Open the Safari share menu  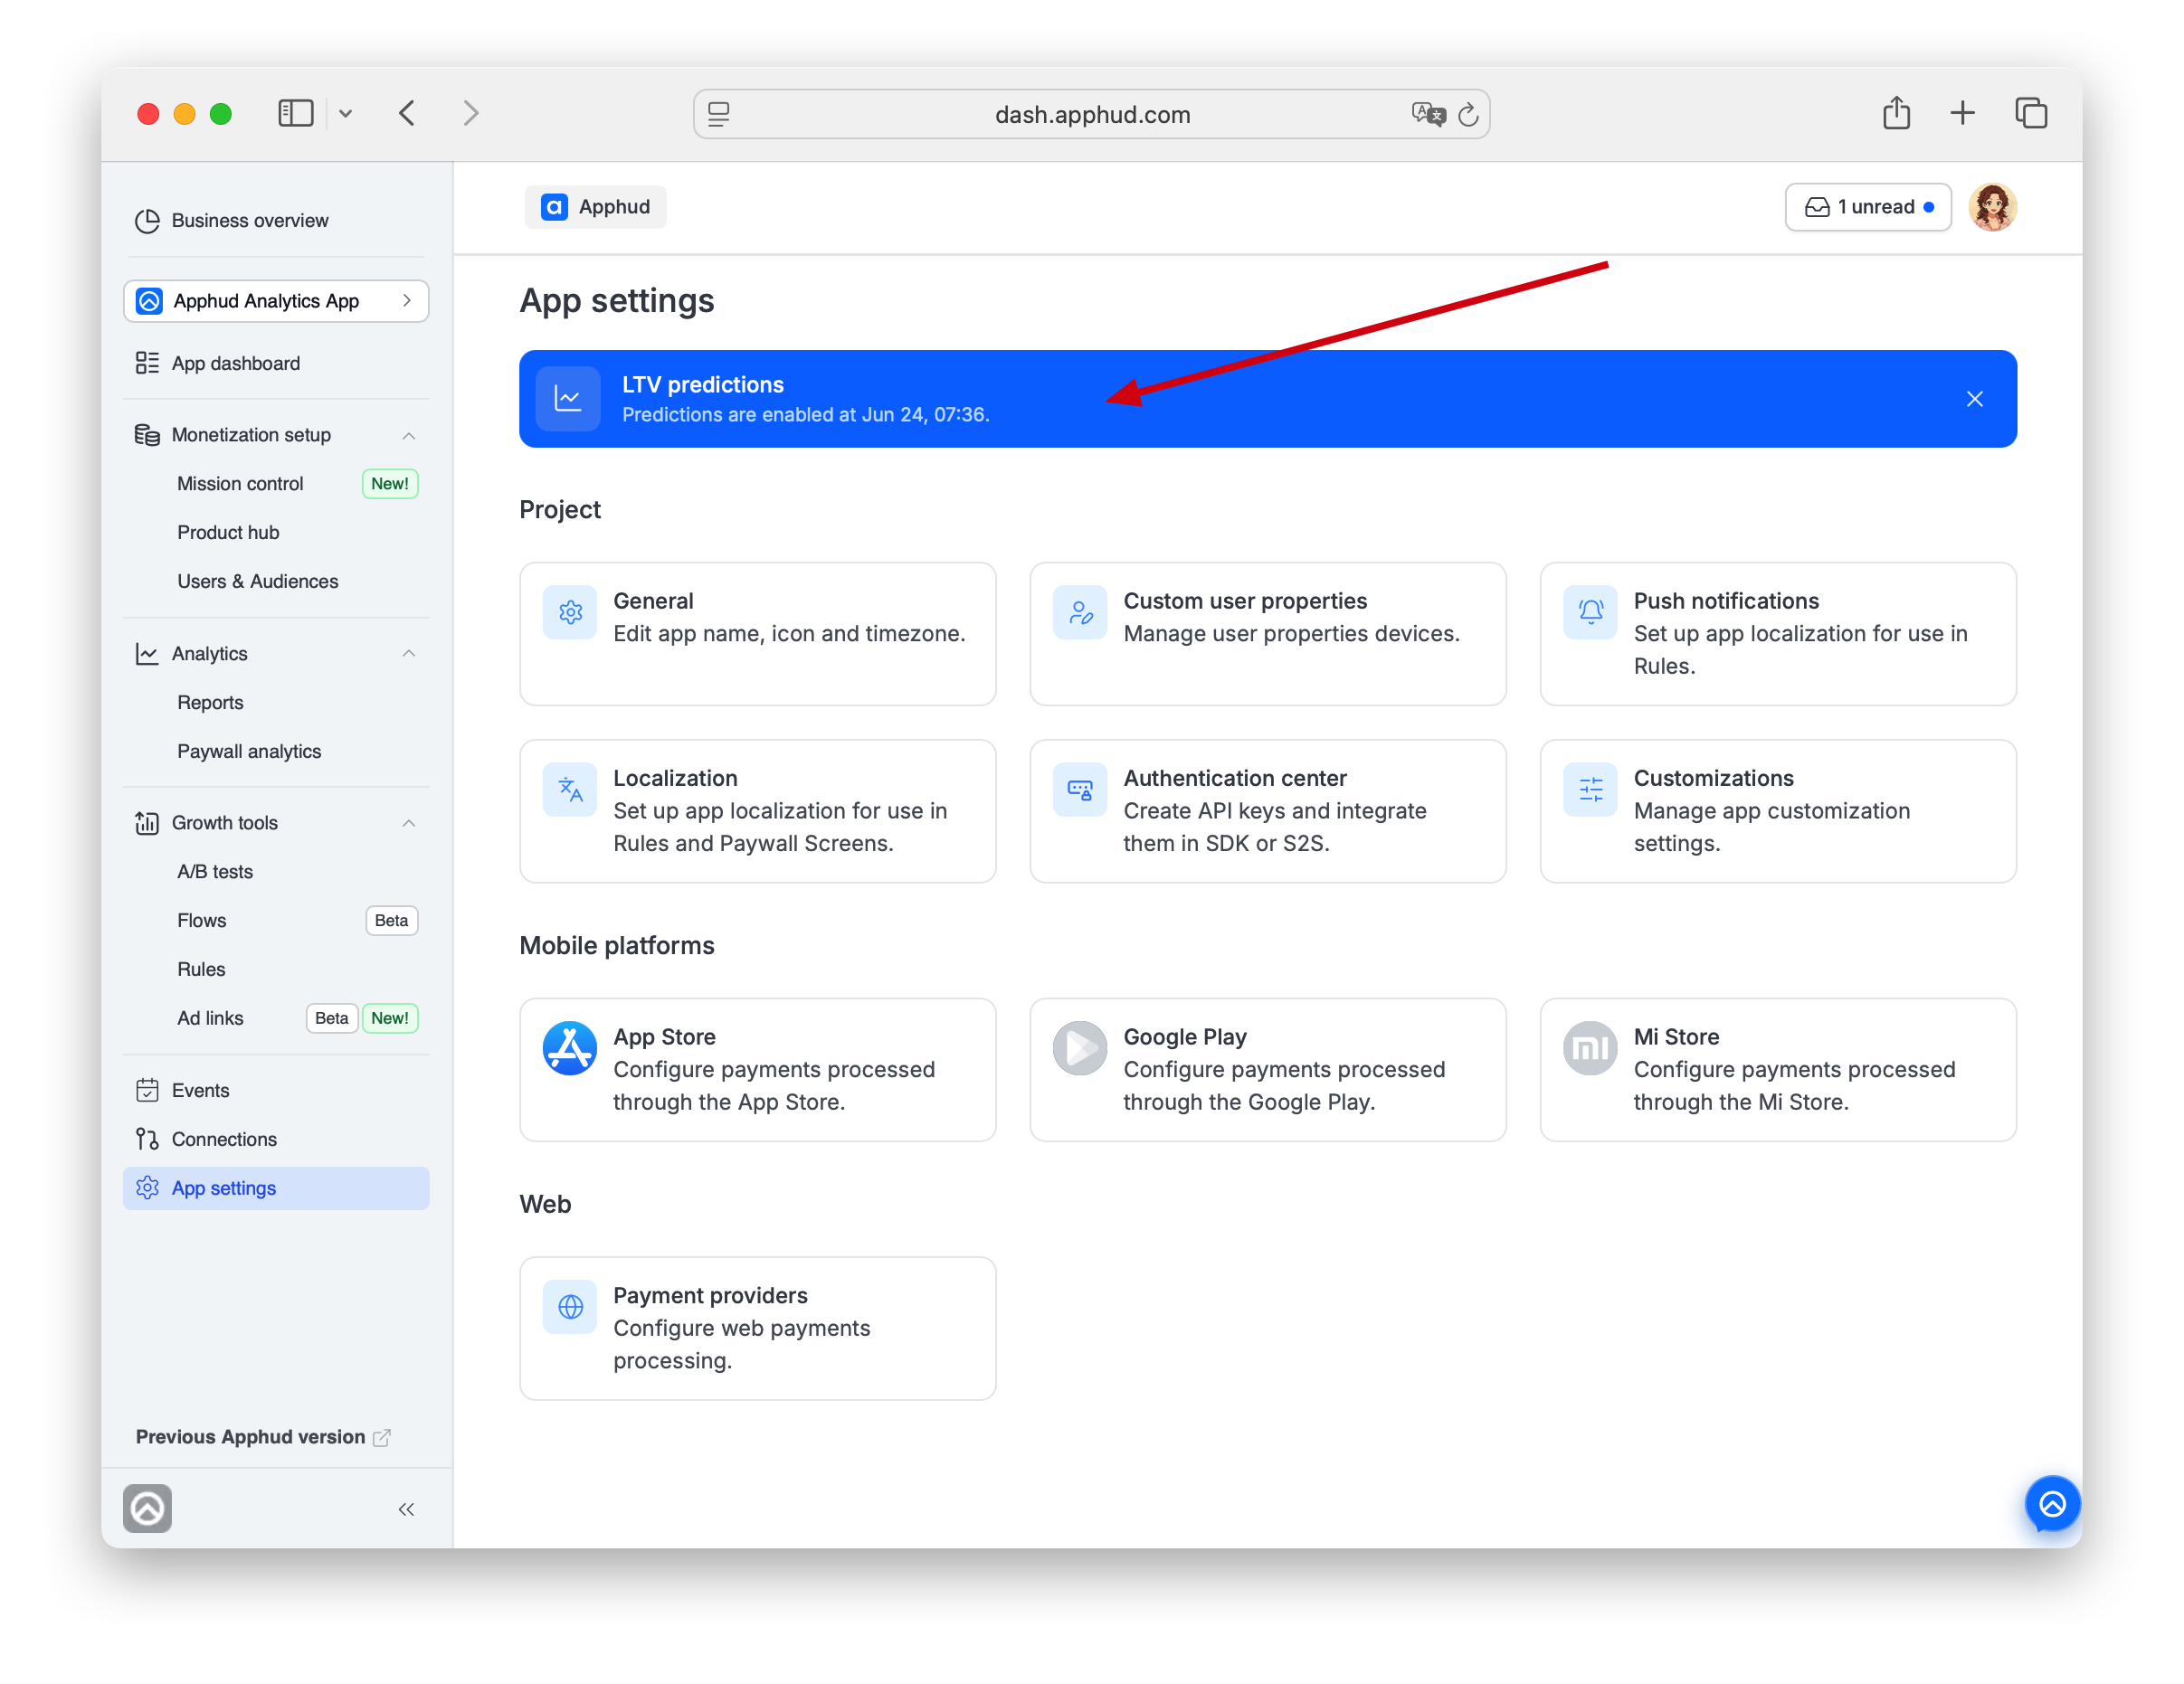pyautogui.click(x=1896, y=112)
